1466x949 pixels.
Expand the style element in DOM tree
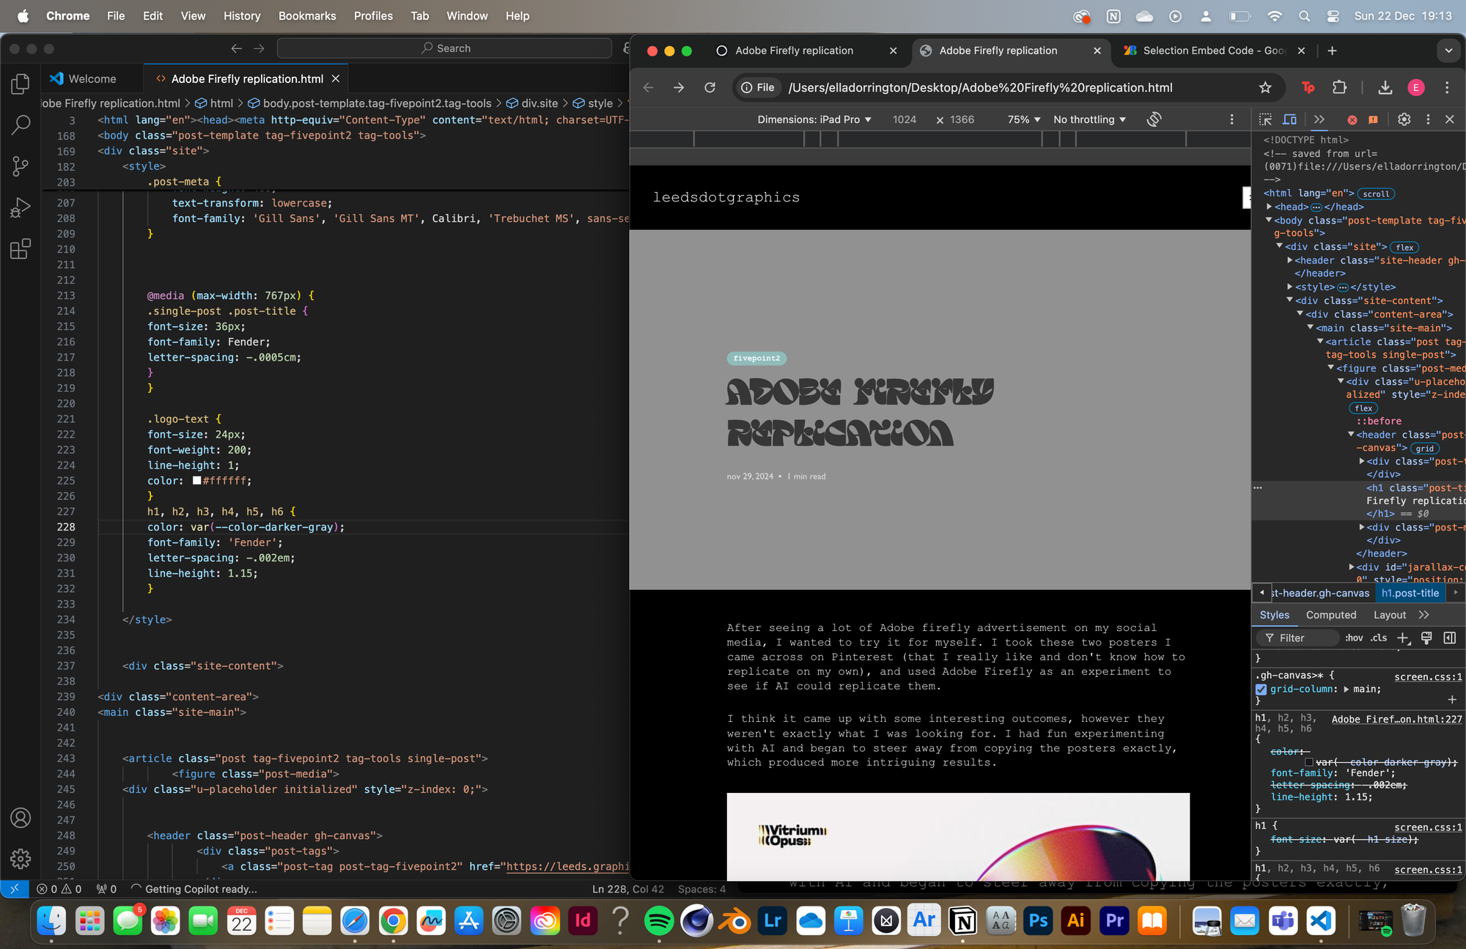(x=1289, y=287)
